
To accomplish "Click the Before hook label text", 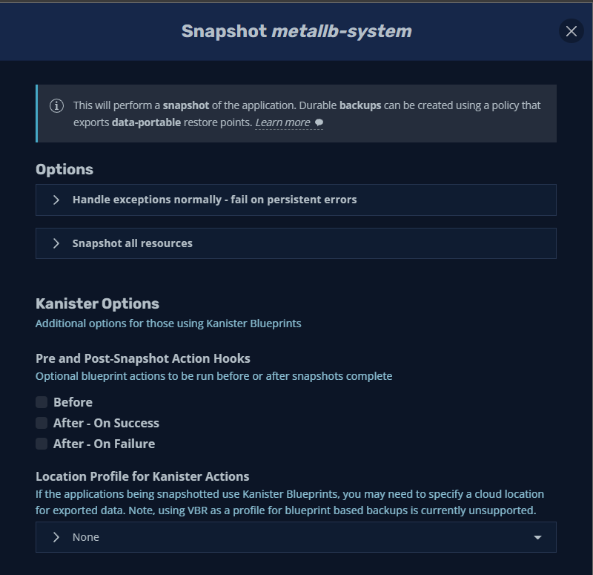I will [x=73, y=402].
